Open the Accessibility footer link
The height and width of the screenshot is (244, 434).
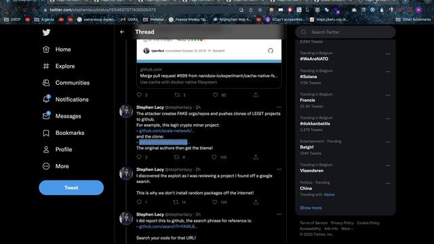[x=310, y=229]
